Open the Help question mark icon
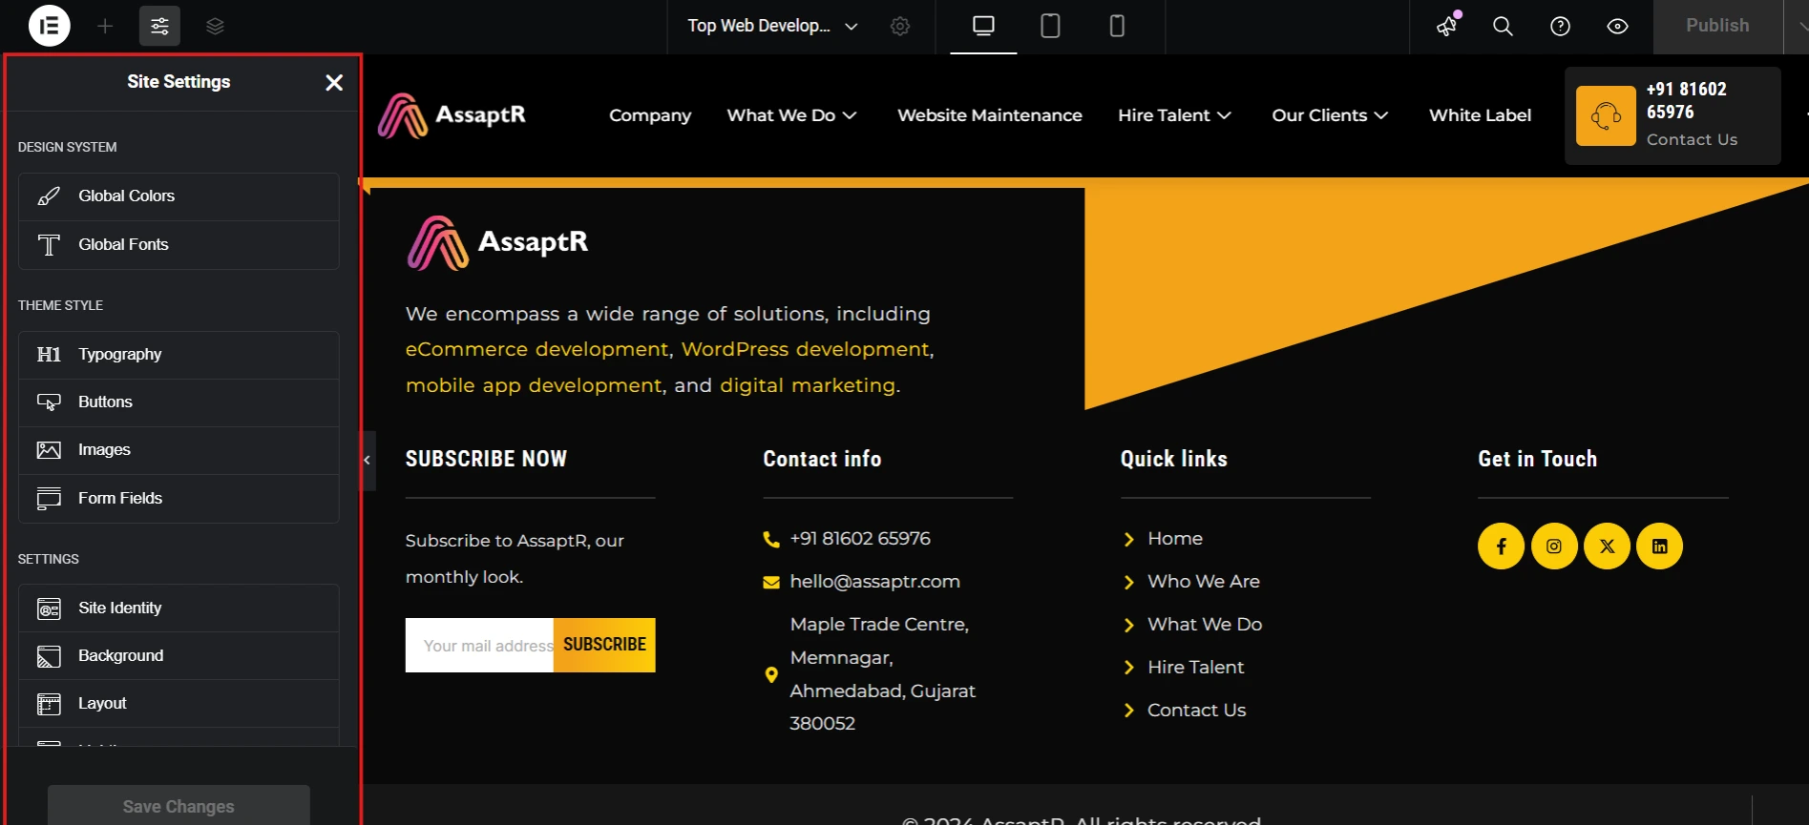Screen dimensions: 1809x825 click(1560, 26)
